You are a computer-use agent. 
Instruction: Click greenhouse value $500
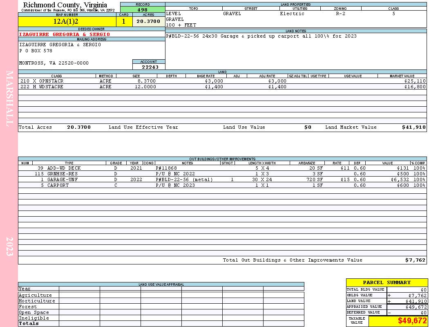click(403, 174)
